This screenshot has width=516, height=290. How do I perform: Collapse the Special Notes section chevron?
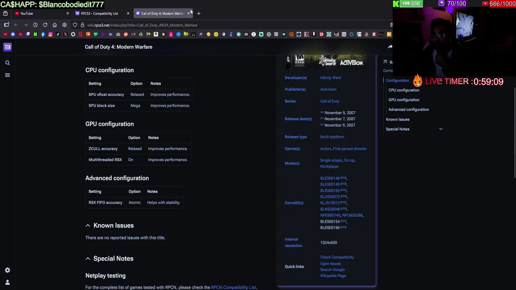88,259
